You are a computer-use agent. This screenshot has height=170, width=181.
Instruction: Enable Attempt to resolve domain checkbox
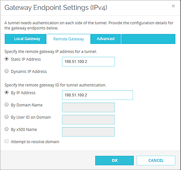tap(6, 141)
